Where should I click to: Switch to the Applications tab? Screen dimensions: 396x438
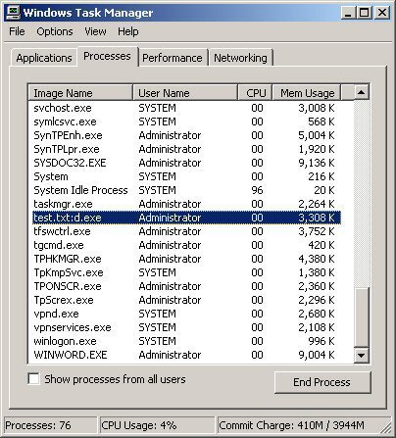pos(44,58)
